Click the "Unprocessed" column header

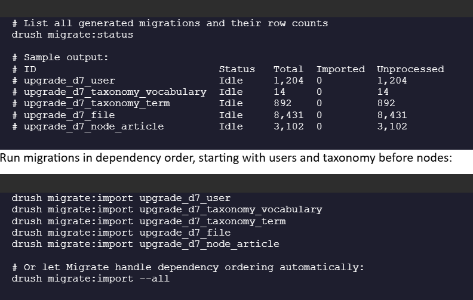[x=410, y=69]
